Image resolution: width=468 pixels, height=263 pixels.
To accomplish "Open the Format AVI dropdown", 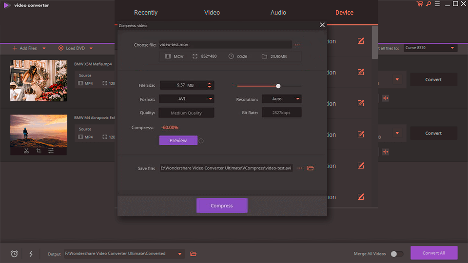I will pos(187,99).
